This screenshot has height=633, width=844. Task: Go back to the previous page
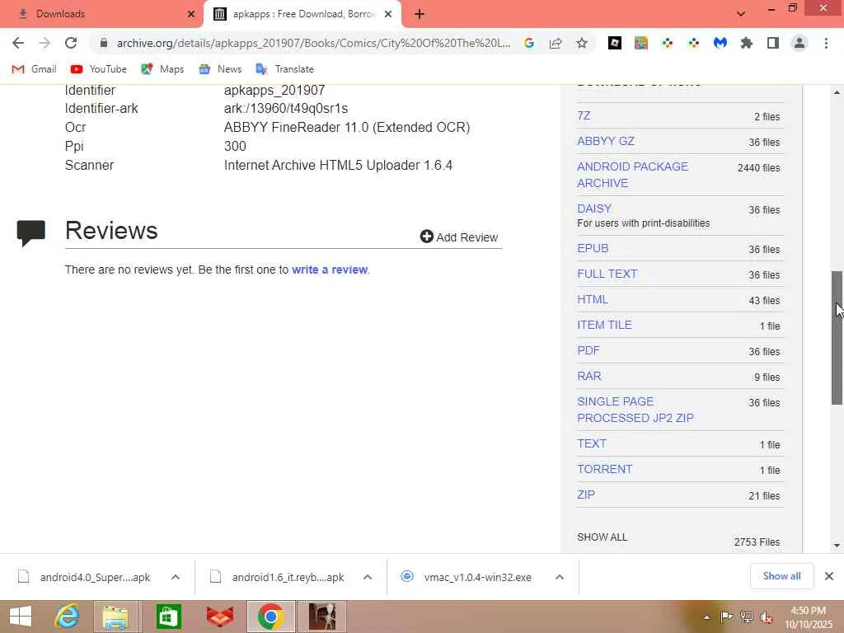pos(18,43)
